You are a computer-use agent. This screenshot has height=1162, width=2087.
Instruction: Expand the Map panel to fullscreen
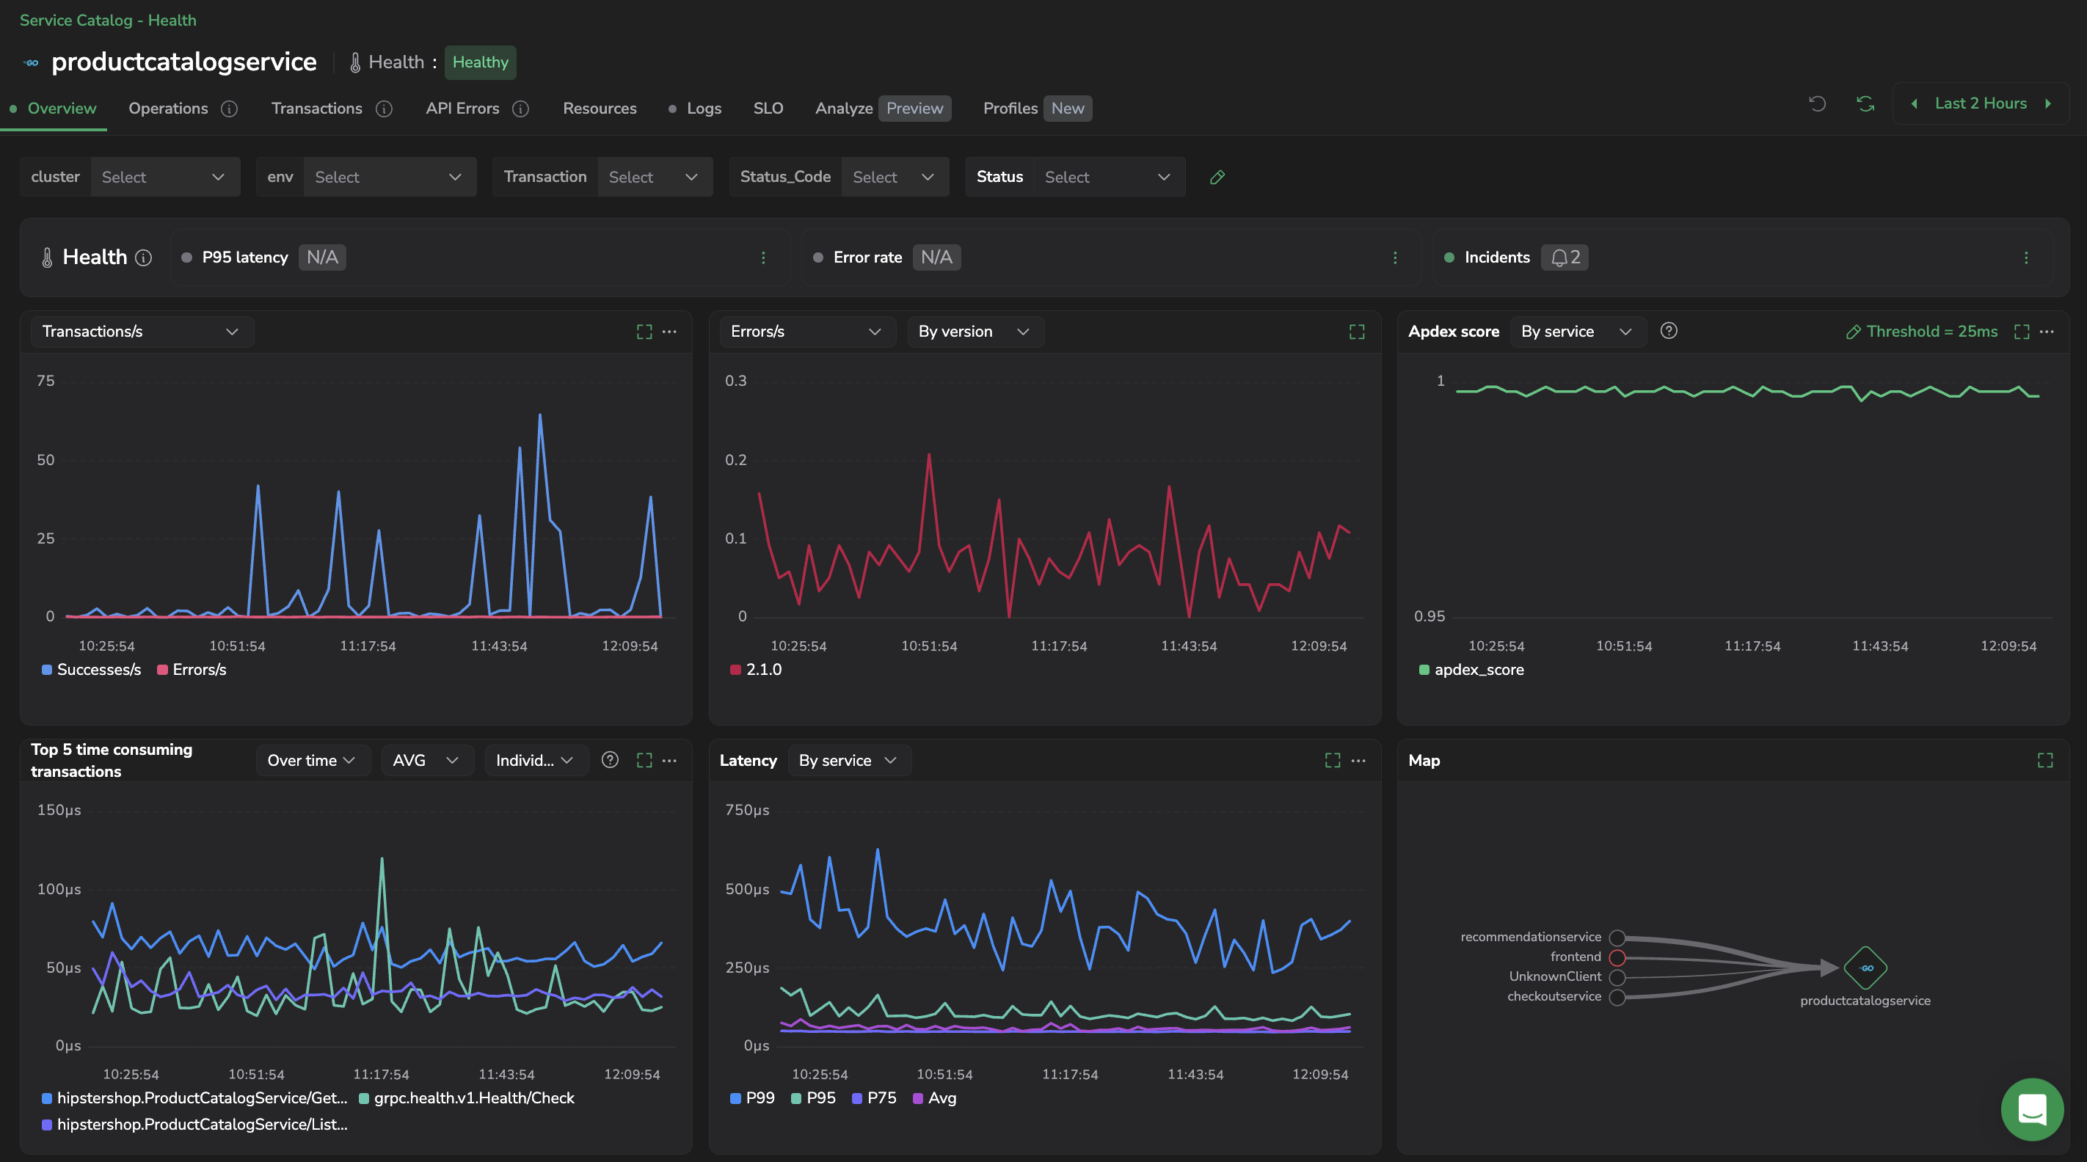2045,760
